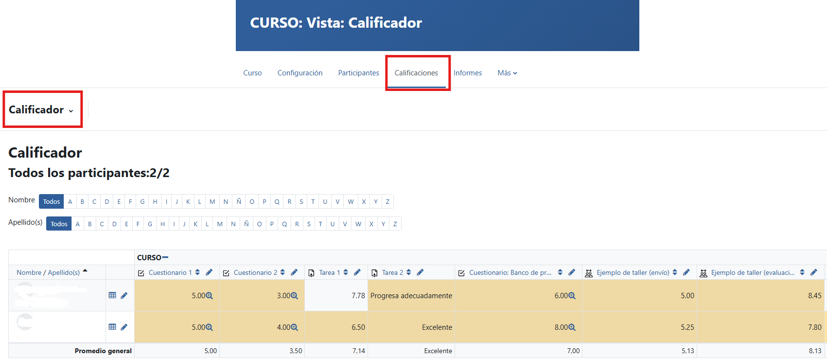Open first student's single-view grade table icon

click(x=112, y=295)
